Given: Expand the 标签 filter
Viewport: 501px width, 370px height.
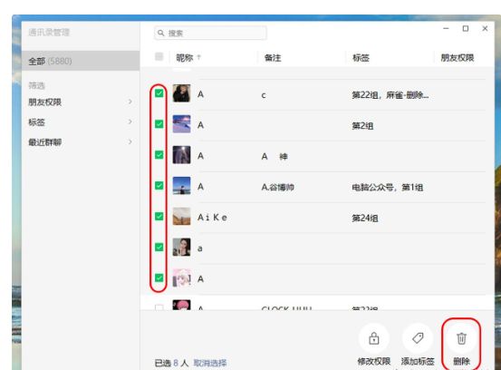Looking at the screenshot, I should tap(81, 122).
